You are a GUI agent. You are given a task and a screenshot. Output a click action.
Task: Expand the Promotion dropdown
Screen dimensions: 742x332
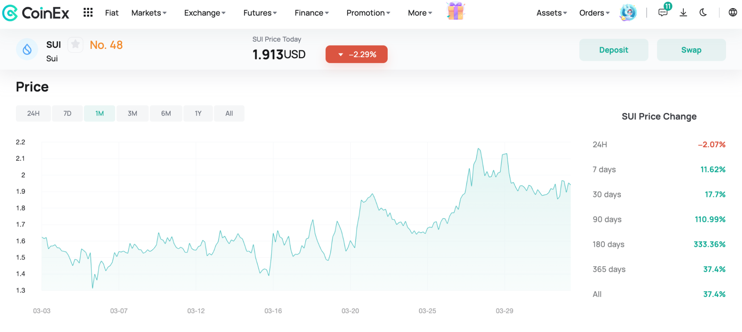(x=368, y=13)
